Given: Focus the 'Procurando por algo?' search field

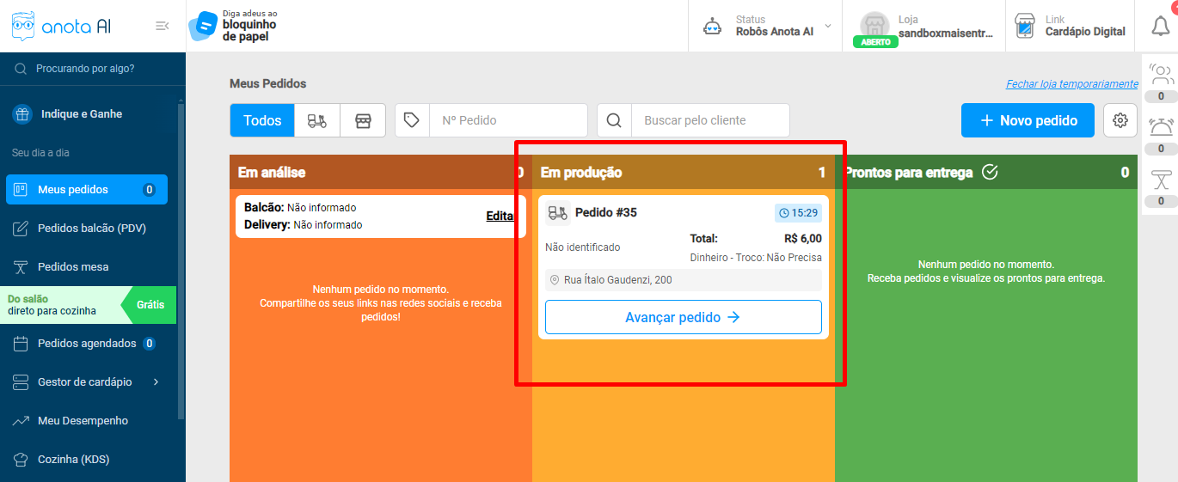Looking at the screenshot, I should [93, 69].
